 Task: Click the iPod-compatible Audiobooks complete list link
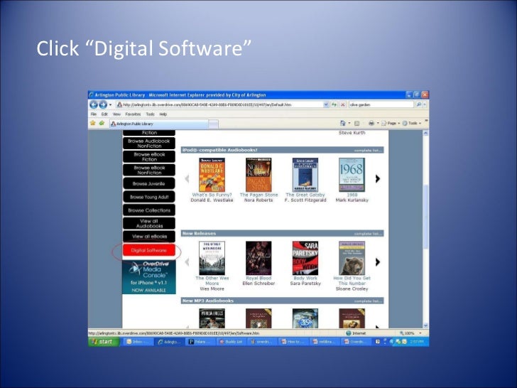pyautogui.click(x=368, y=151)
